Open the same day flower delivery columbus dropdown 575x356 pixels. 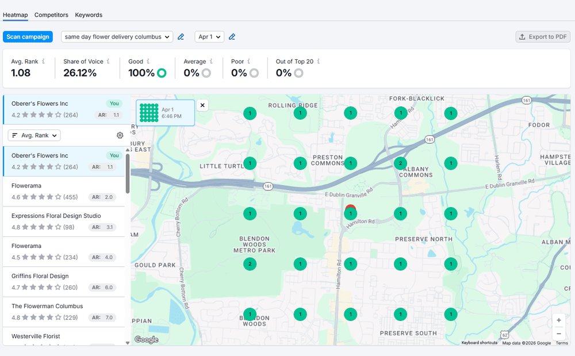coord(117,36)
